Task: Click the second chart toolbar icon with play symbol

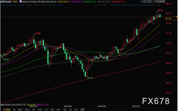Action: [x=159, y=1]
